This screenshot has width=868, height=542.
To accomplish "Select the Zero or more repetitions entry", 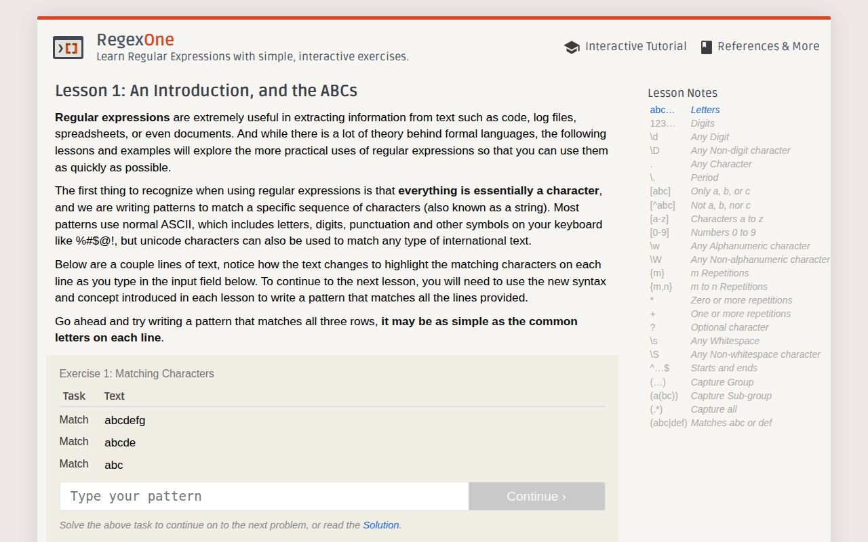I will click(741, 300).
